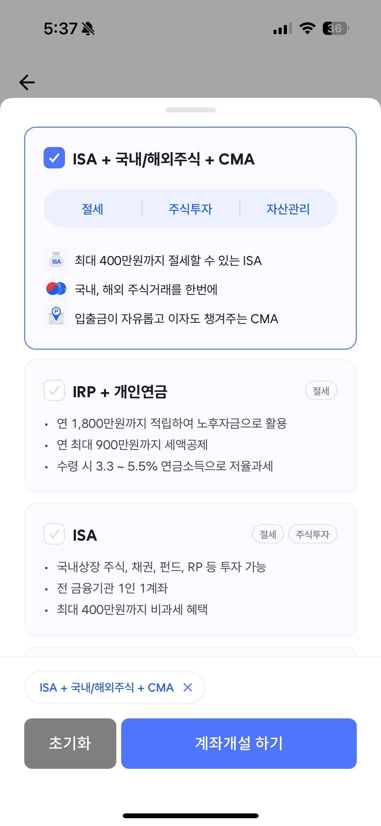This screenshot has width=381, height=826.
Task: Tap the battery indicator in the status bar
Action: (x=334, y=28)
